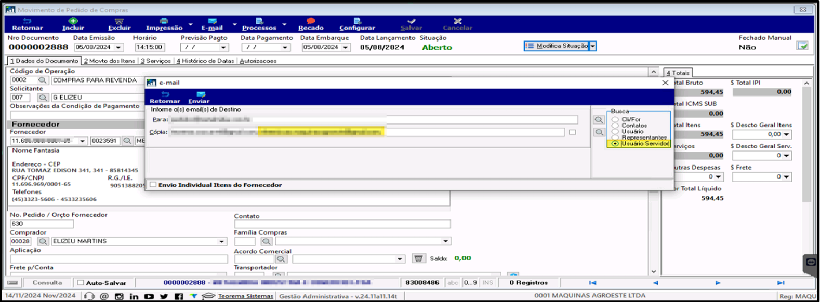Open the Data Pagamento date dropdown
The image size is (820, 302).
(285, 47)
